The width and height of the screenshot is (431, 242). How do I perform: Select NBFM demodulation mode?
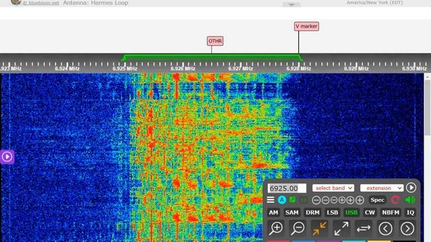[x=391, y=212]
